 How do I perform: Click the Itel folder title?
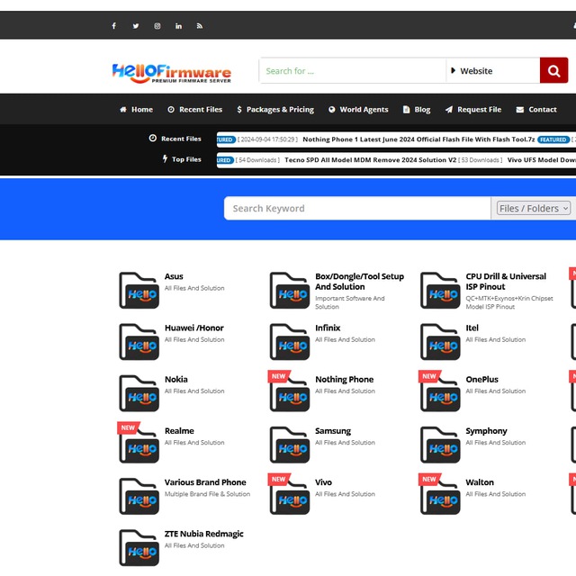click(472, 328)
